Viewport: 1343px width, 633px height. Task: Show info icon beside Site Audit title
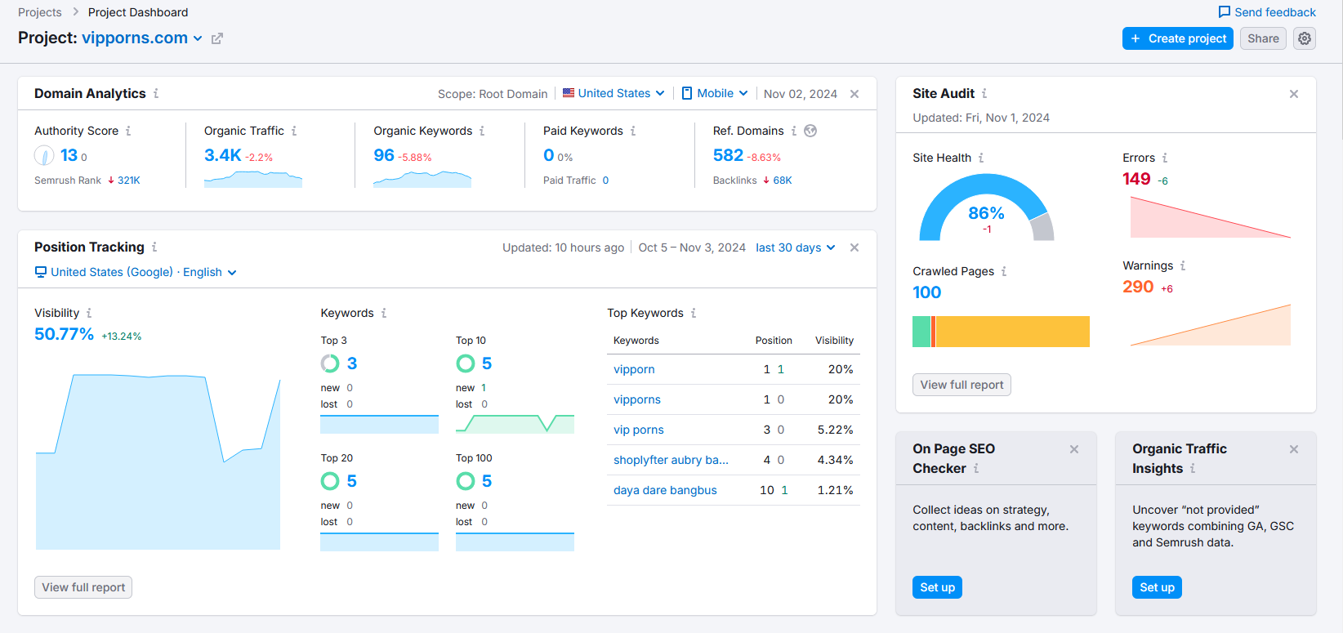[x=984, y=93]
